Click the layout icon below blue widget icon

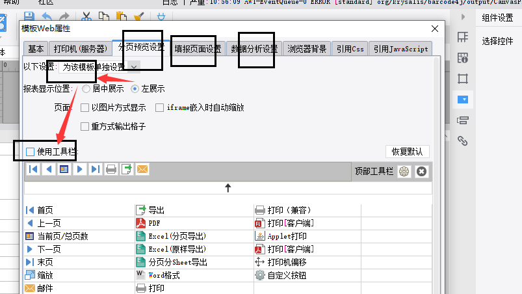pos(463,120)
